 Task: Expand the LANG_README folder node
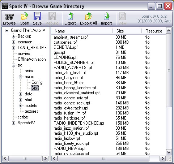tap(13, 48)
